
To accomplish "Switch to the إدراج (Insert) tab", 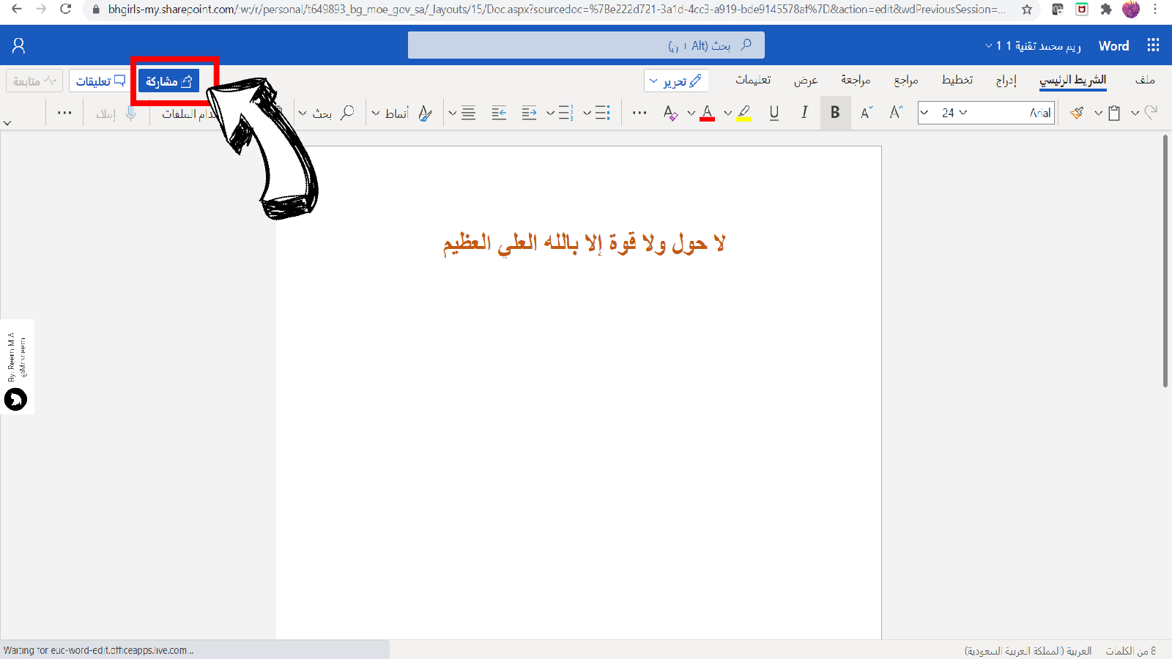I will click(x=1006, y=80).
